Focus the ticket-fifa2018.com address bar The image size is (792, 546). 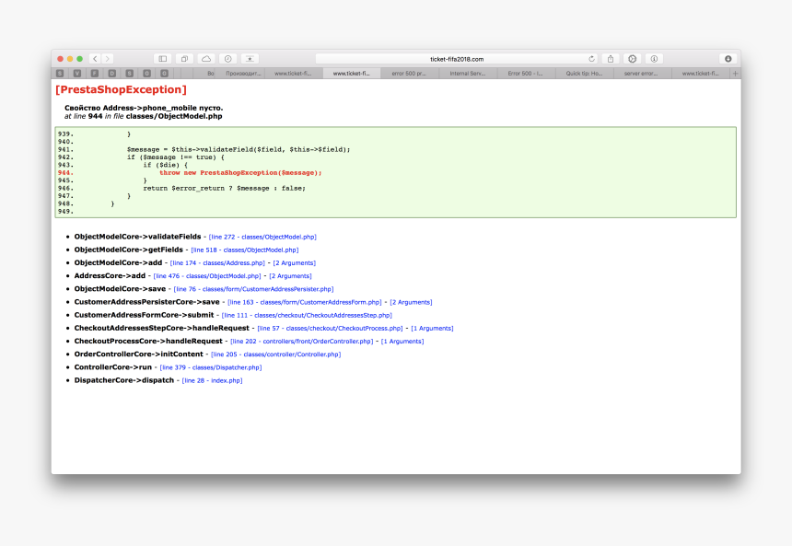click(457, 59)
